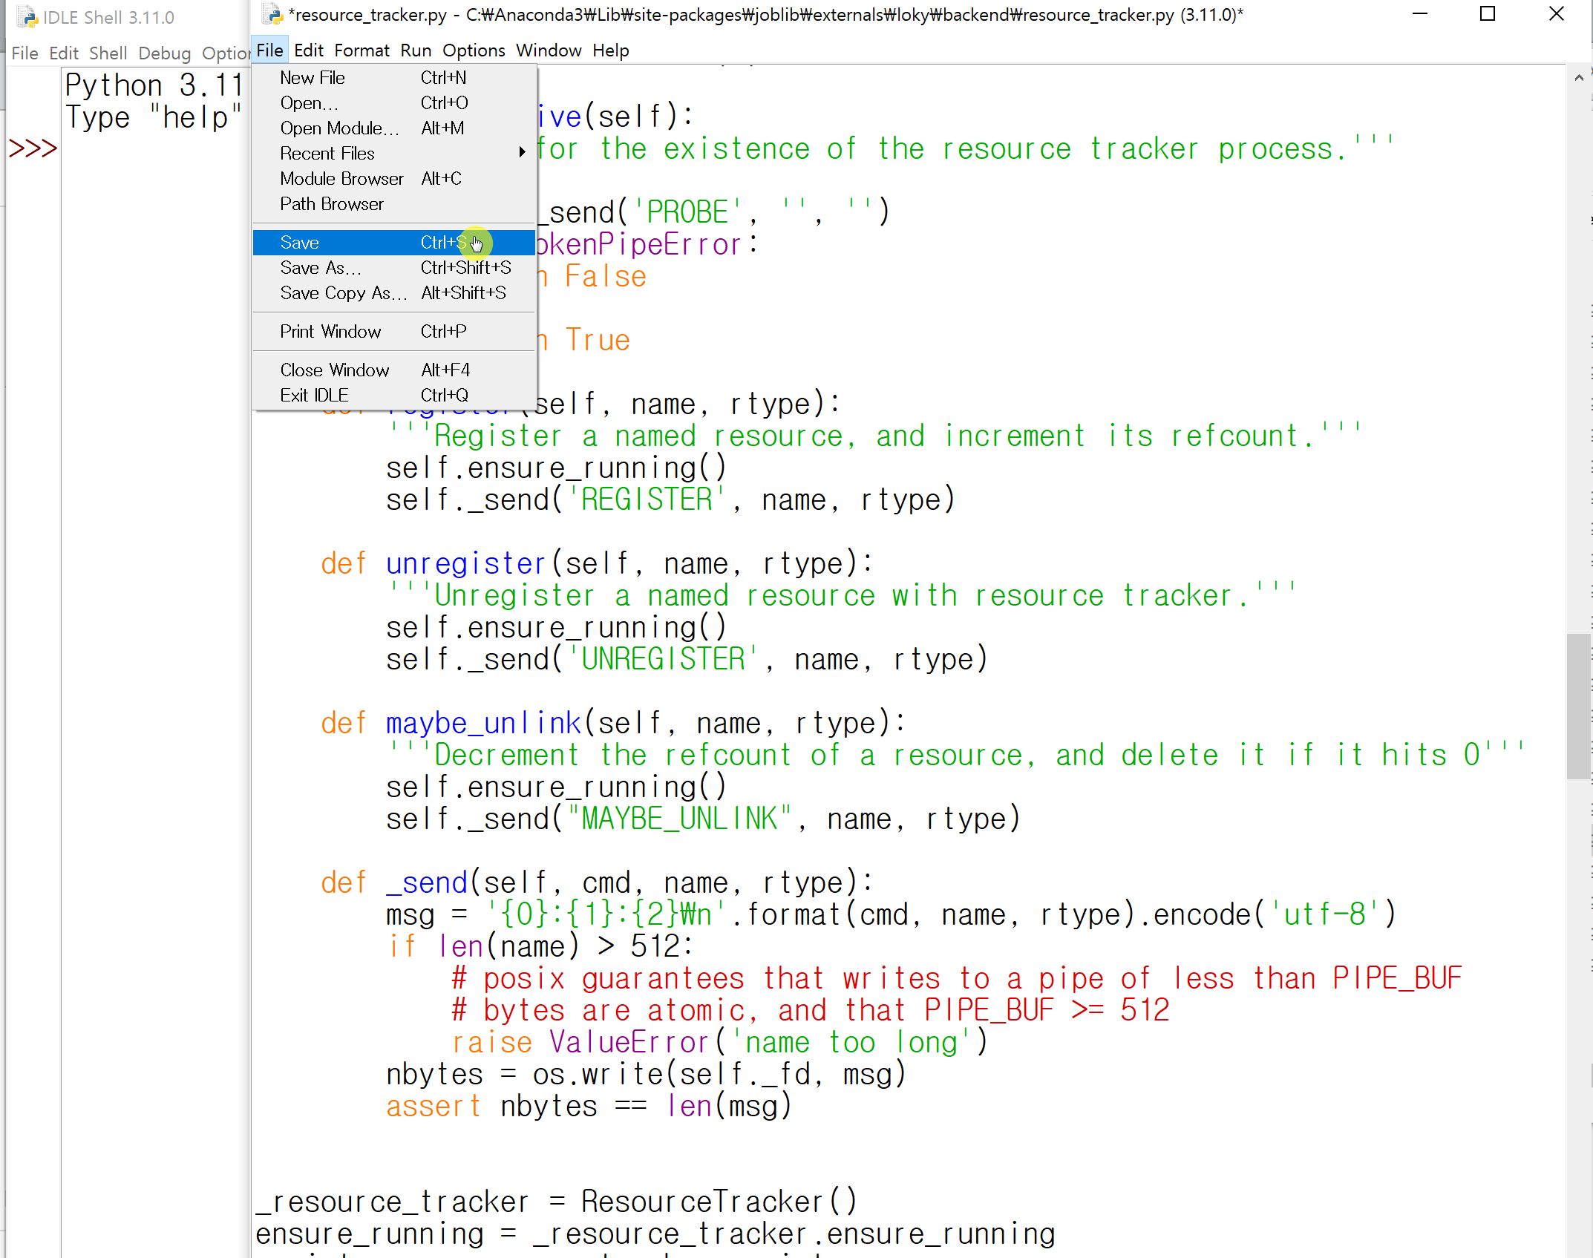
Task: Launch Path Browser menu entry
Action: coord(332,204)
